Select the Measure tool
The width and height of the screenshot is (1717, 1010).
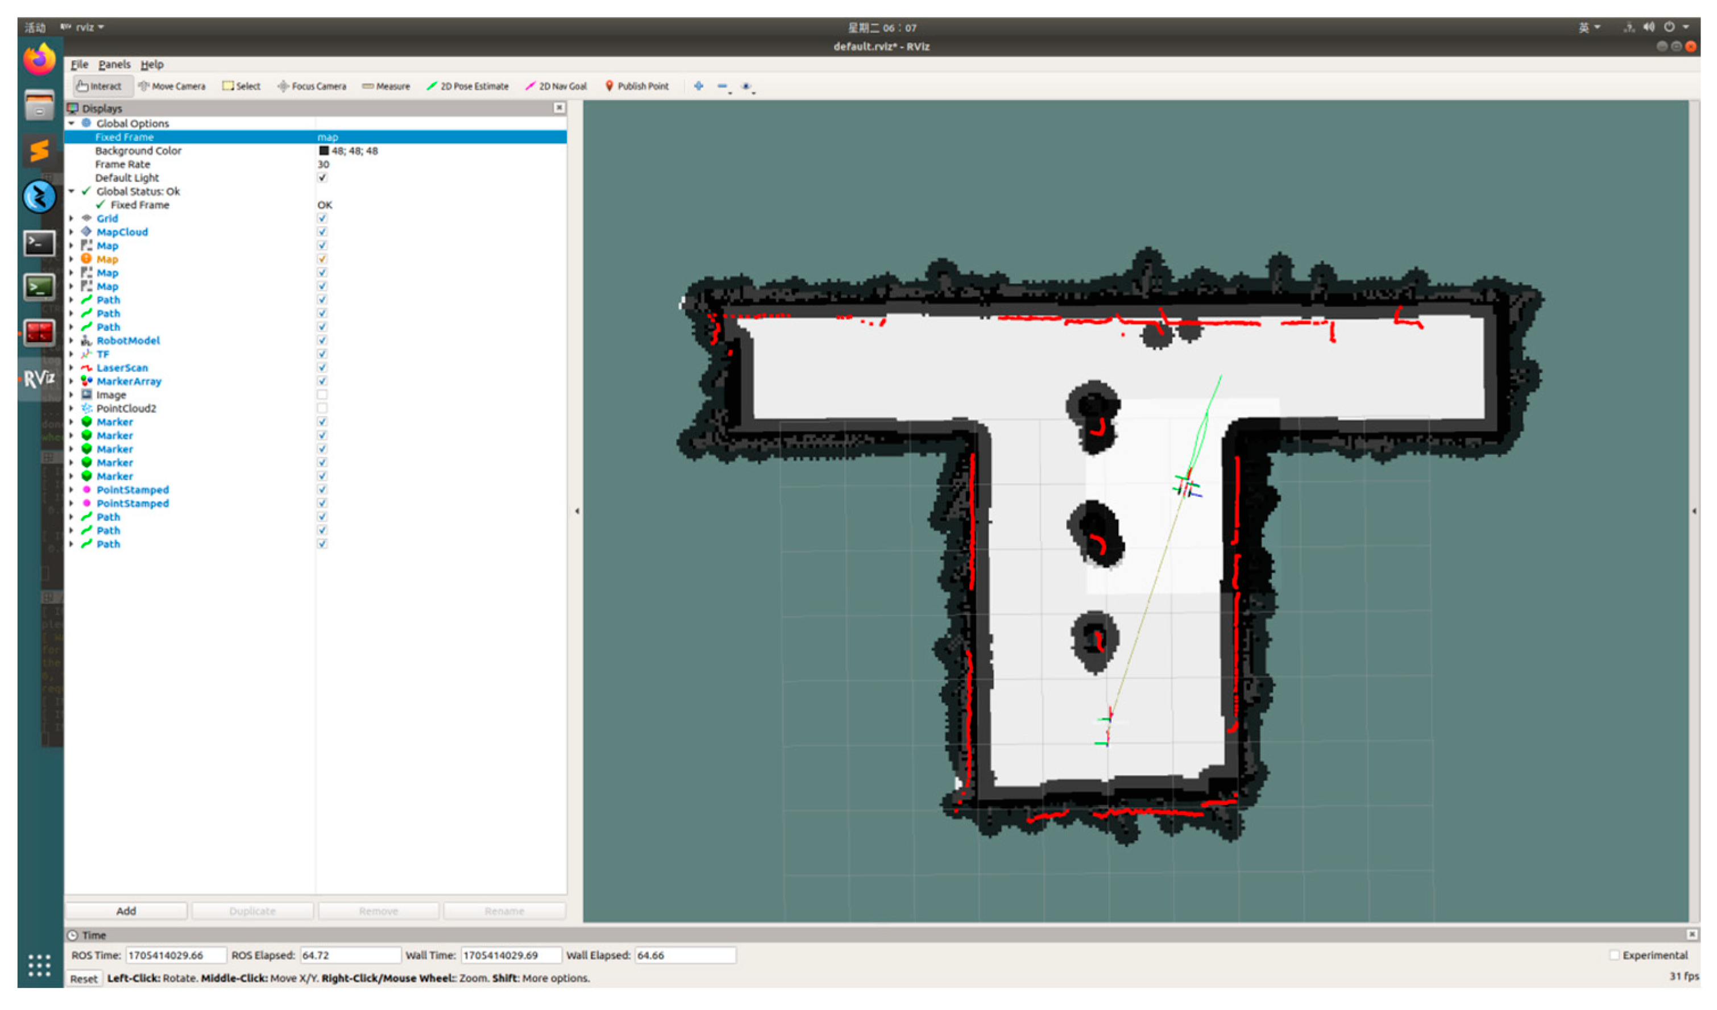tap(387, 86)
